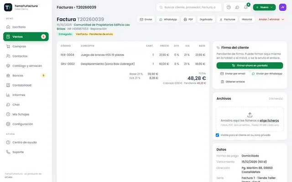This screenshot has width=292, height=182.
Task: Click the Facturas breadcrumb link
Action: [65, 7]
